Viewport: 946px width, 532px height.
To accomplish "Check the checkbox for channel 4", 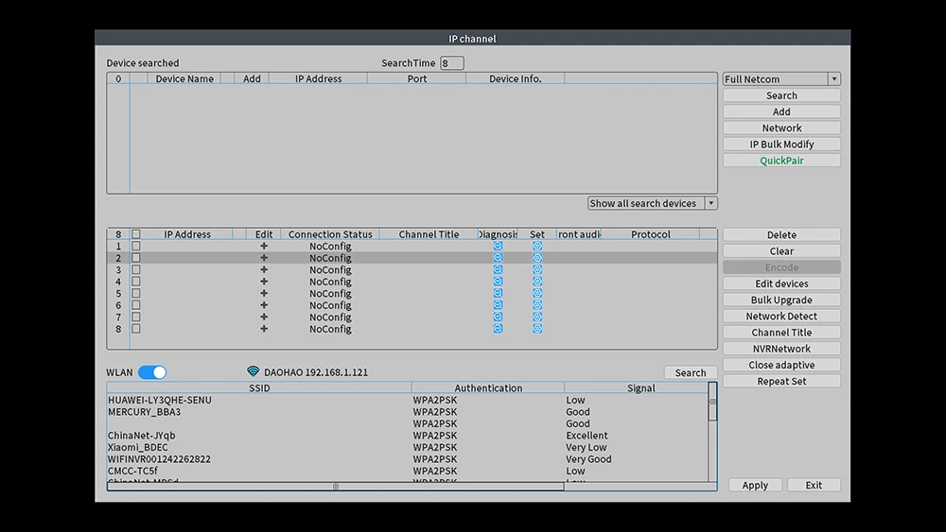I will [135, 282].
